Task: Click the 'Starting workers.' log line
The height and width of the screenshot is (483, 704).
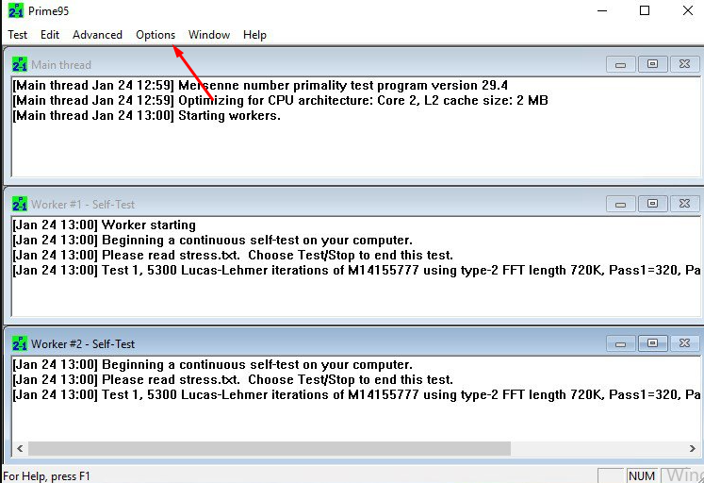Action: click(x=146, y=115)
